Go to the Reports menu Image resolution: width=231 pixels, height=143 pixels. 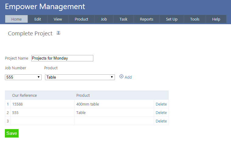click(147, 19)
